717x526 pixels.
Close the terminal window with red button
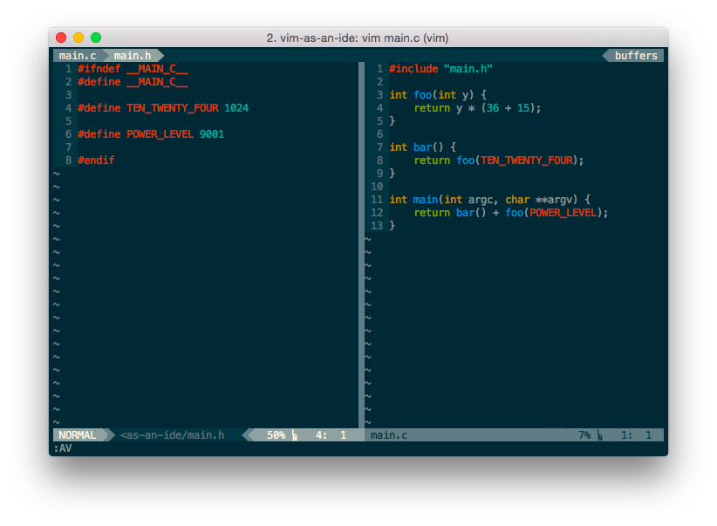click(x=61, y=38)
